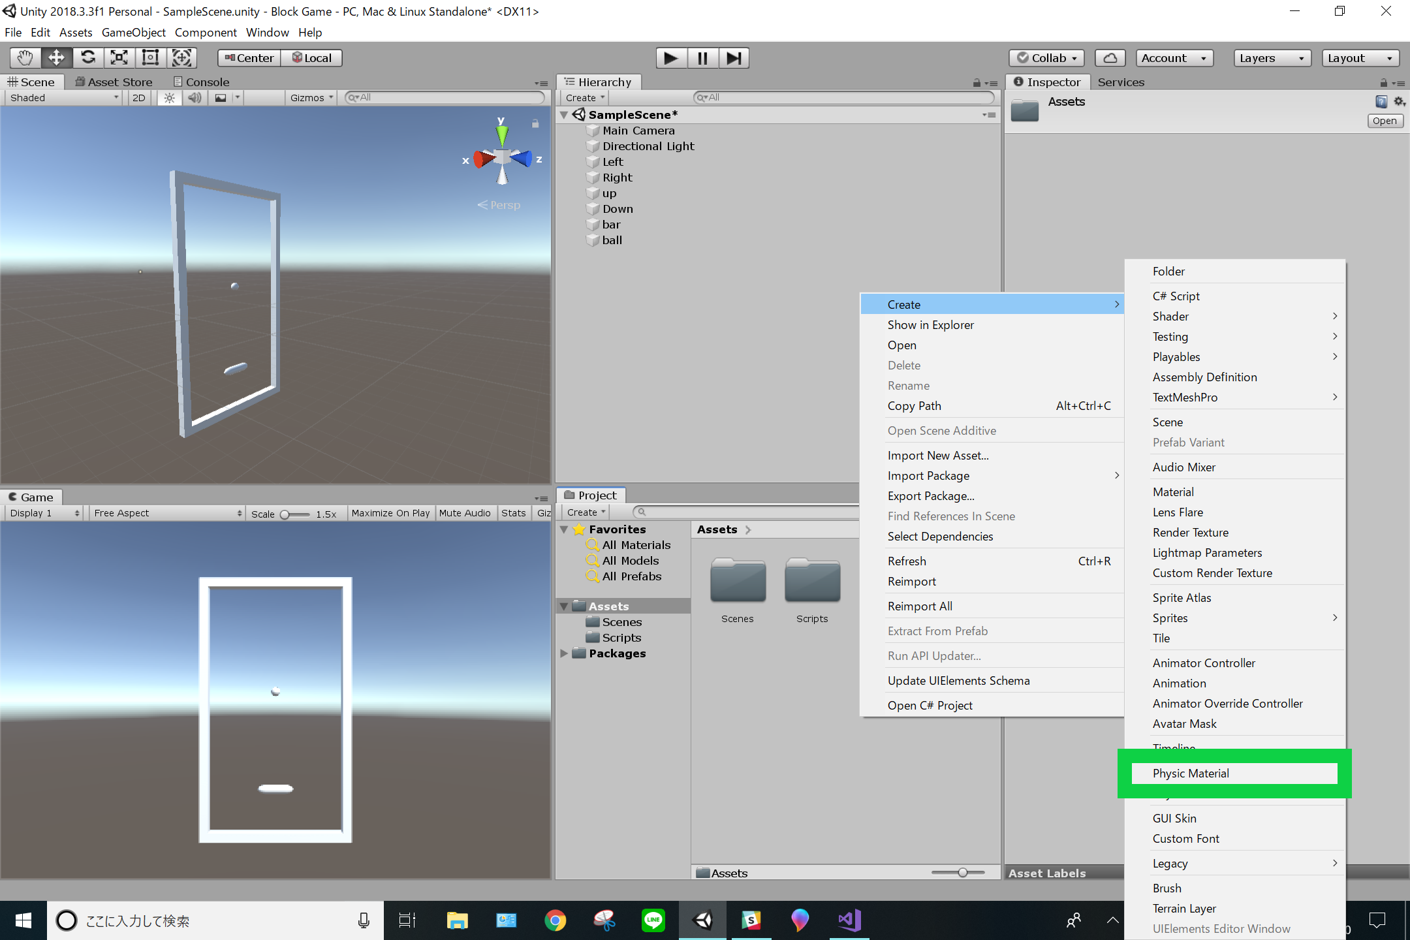The width and height of the screenshot is (1410, 940).
Task: Select the Scale tool icon
Action: coord(119,58)
